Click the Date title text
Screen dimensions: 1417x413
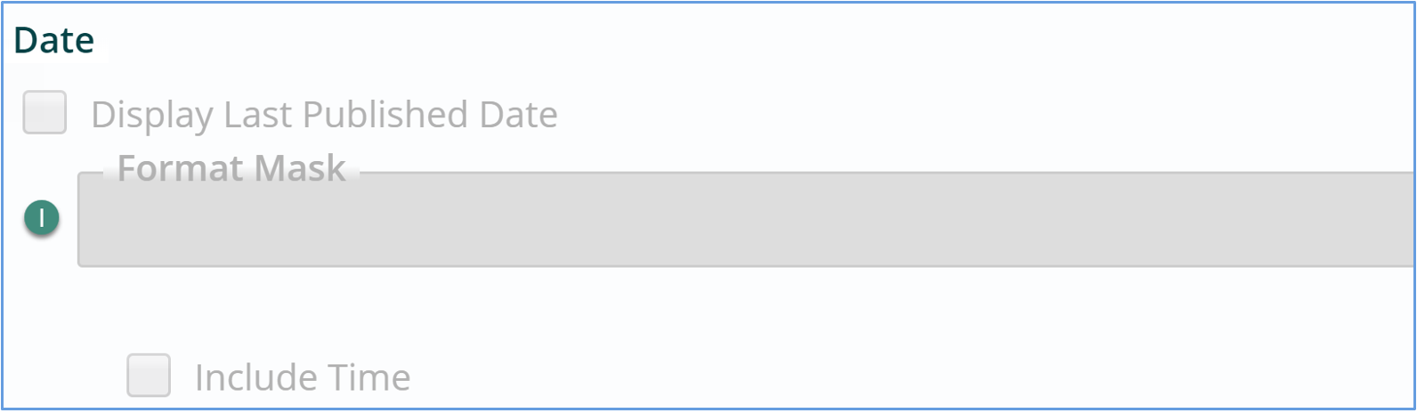[54, 40]
